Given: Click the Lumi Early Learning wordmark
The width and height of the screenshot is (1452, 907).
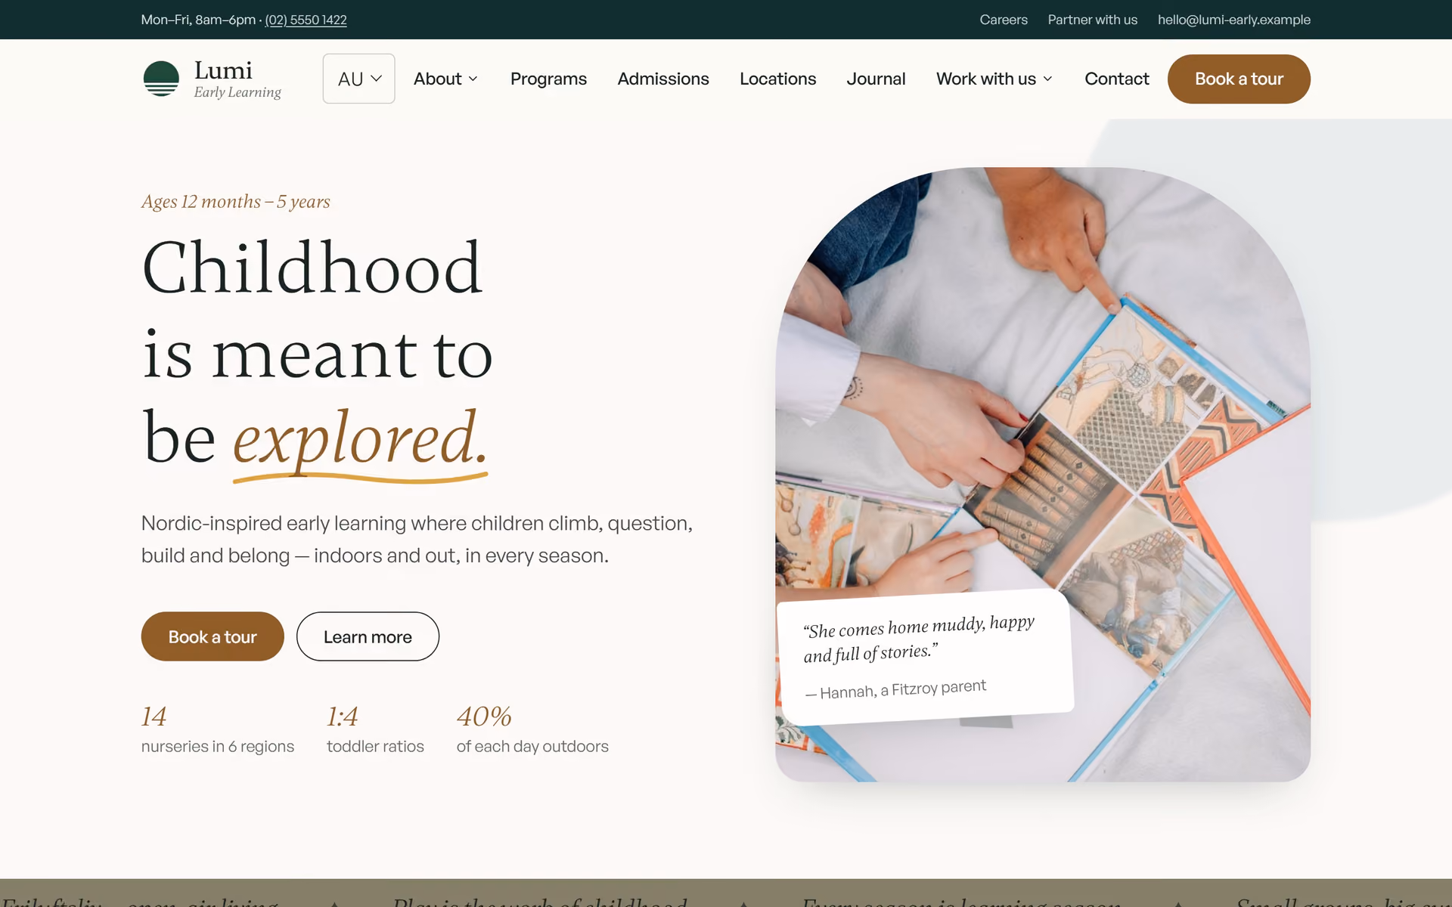Looking at the screenshot, I should (237, 79).
